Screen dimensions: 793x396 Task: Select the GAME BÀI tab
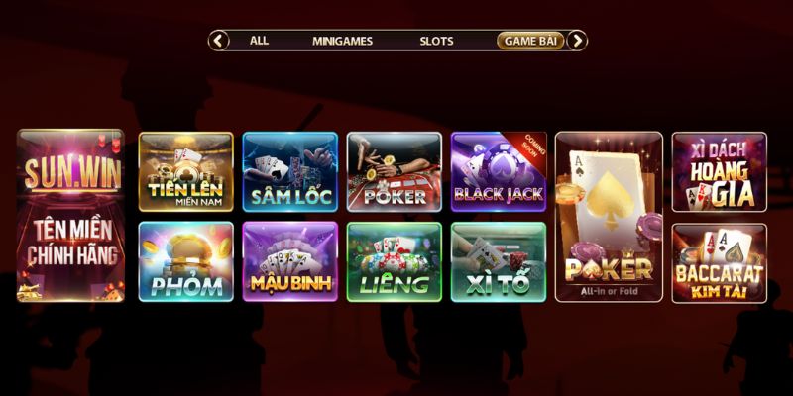(x=530, y=41)
